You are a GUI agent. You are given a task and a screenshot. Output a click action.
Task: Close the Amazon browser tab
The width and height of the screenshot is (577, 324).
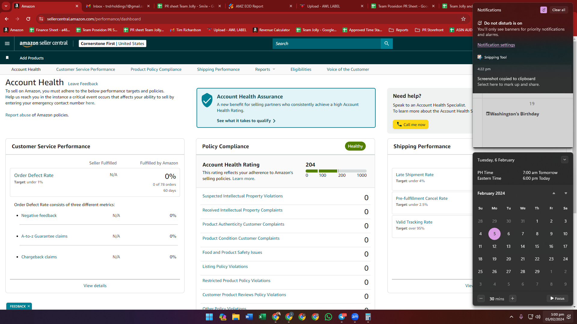tap(77, 6)
